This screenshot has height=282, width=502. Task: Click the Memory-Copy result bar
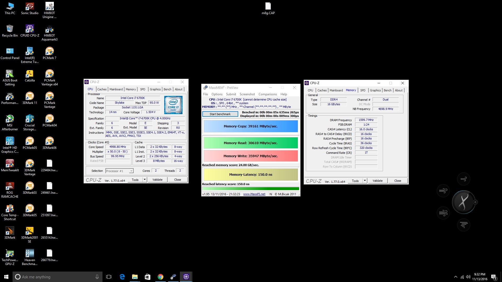click(250, 126)
